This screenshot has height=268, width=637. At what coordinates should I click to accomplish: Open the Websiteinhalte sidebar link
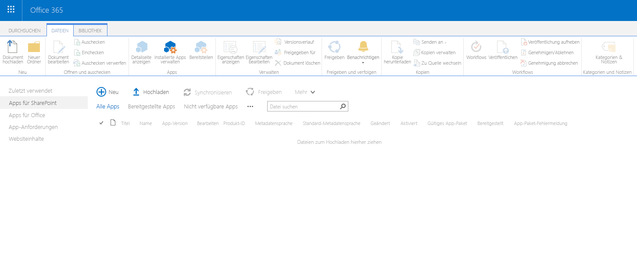coord(26,139)
